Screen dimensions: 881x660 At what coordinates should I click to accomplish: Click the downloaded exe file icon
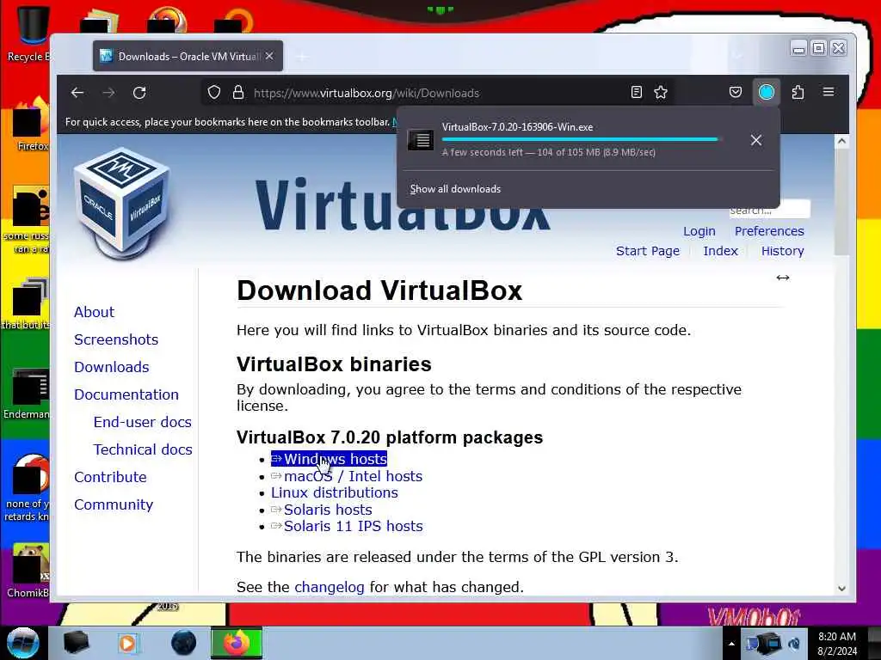click(x=421, y=140)
